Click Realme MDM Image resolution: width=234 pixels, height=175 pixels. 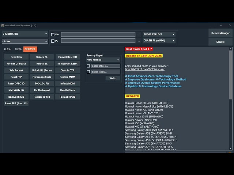point(68,77)
